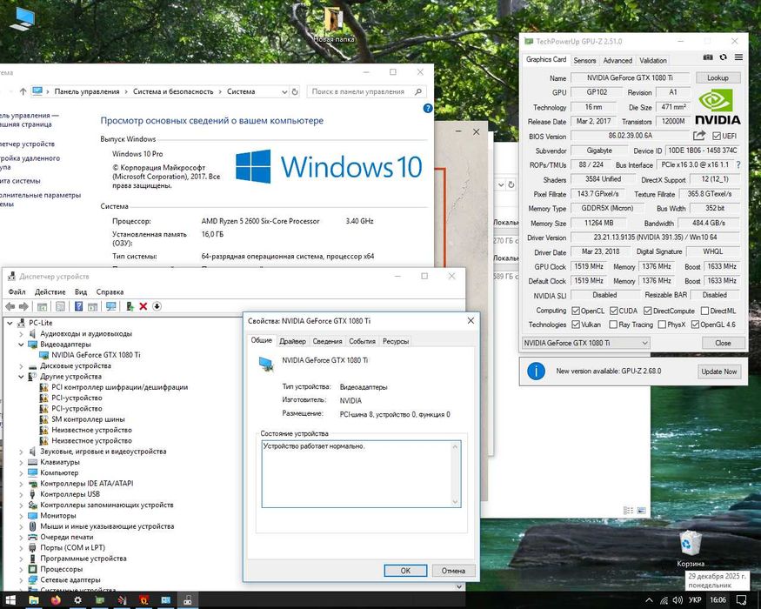Click the update driver icon in Device Manager toolbar
Image resolution: width=761 pixels, height=609 pixels.
pos(129,306)
